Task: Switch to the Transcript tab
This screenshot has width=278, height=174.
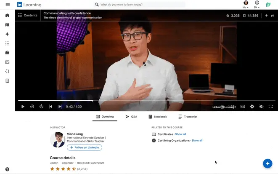Action: click(188, 117)
